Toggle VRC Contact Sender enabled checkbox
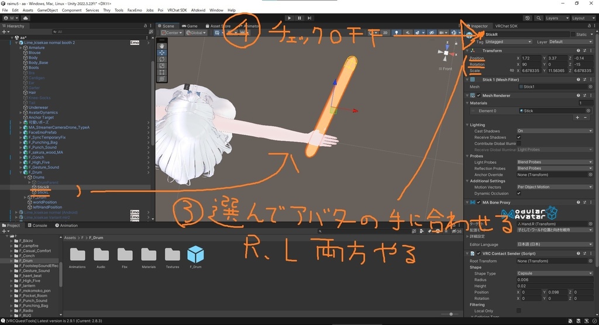This screenshot has height=325, width=599. (x=478, y=254)
